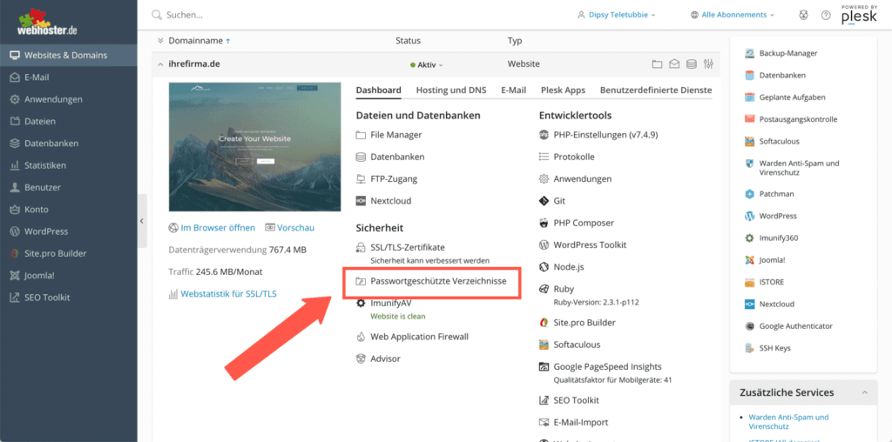Screen dimensions: 892x442
Task: Click the help question mark icon
Action: tap(825, 16)
